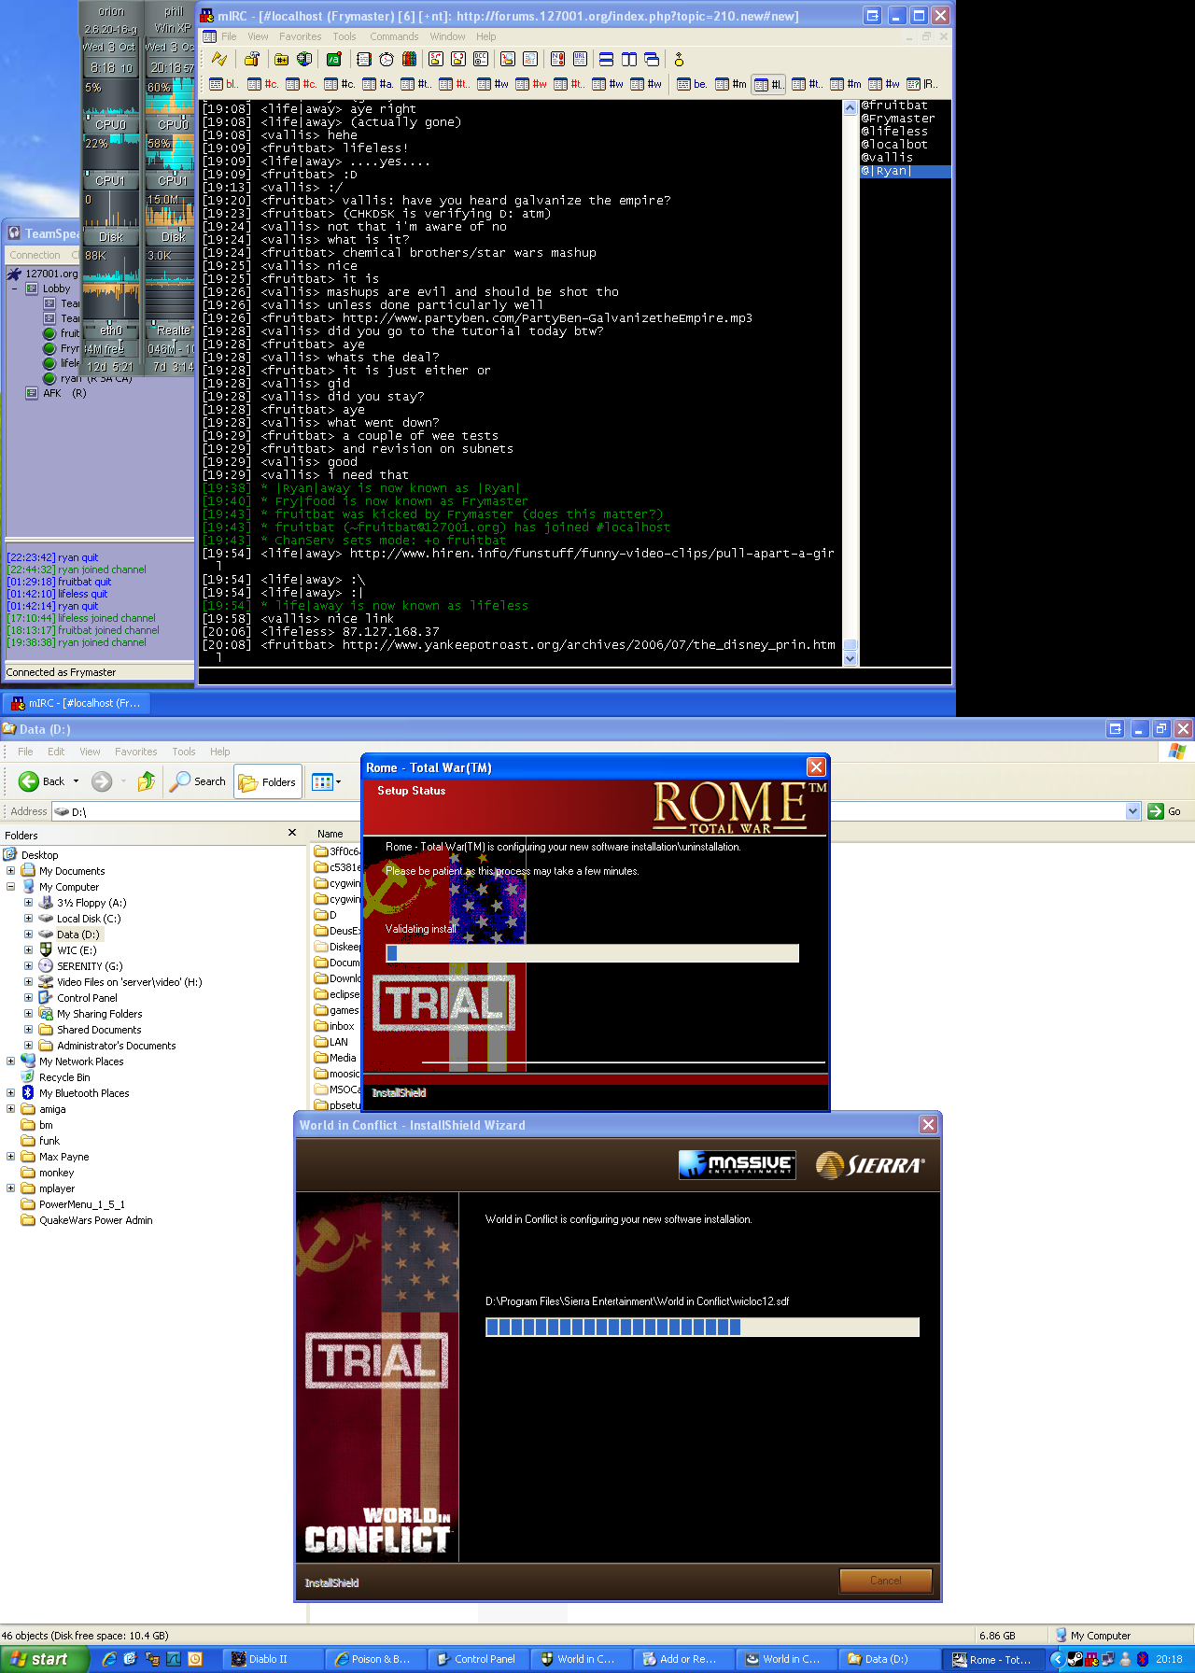
Task: Click the partyben.com mp3 link in chat
Action: pyautogui.click(x=547, y=318)
